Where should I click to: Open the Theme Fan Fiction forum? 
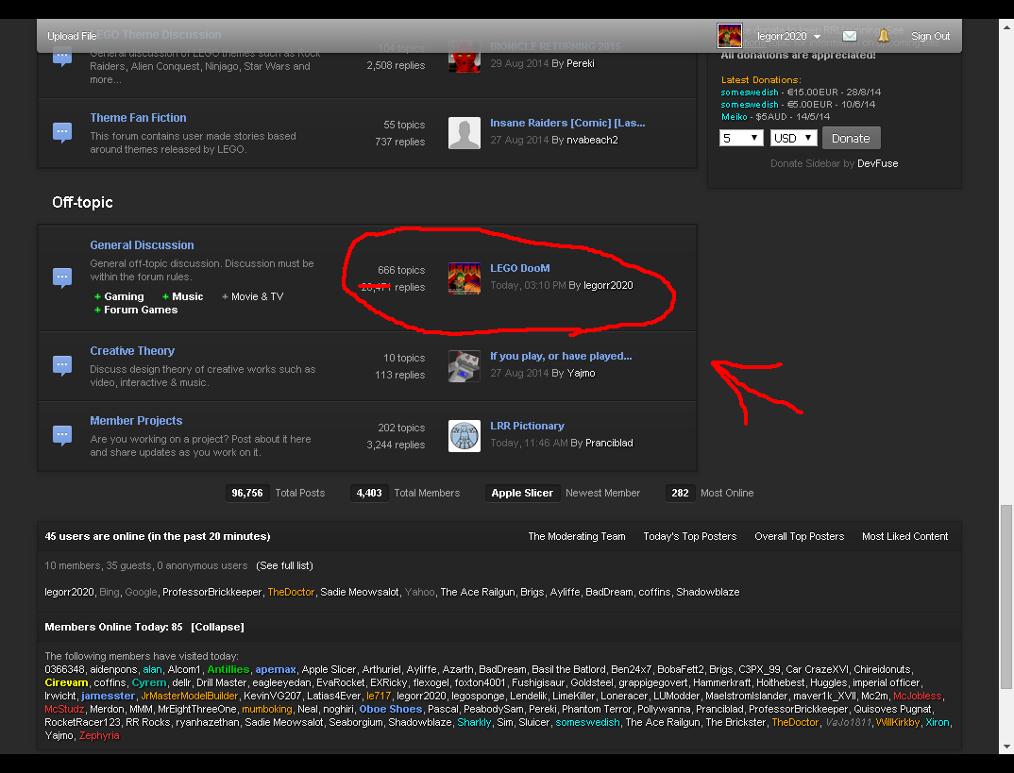(139, 118)
